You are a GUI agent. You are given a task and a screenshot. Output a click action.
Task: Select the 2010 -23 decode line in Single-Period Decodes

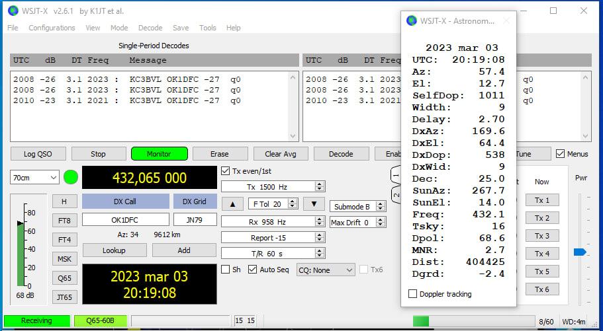point(127,100)
